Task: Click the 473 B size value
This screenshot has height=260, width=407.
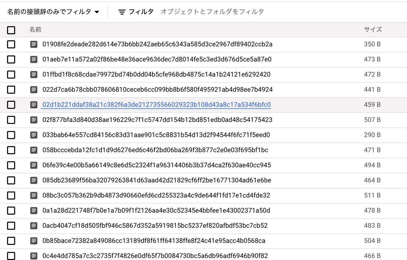Action: coord(372,60)
